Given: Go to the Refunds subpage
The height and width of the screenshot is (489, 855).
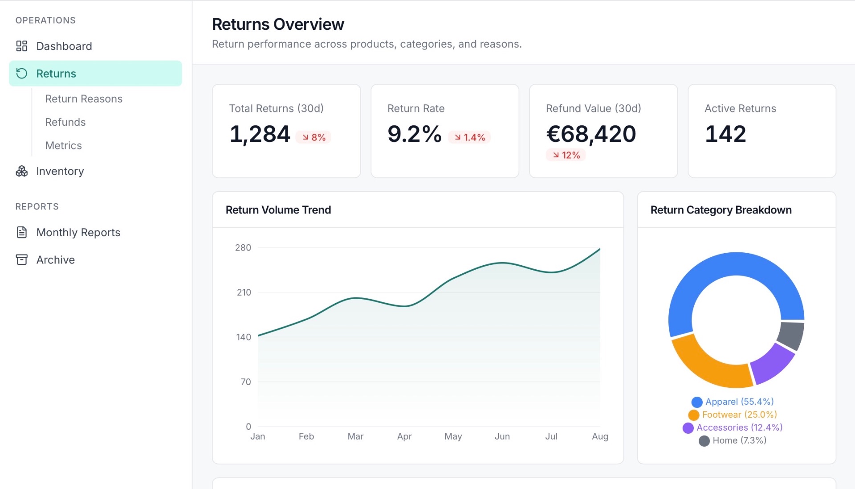Looking at the screenshot, I should pos(65,122).
